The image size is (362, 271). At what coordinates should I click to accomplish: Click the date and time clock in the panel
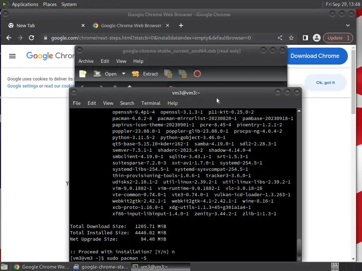pyautogui.click(x=343, y=4)
